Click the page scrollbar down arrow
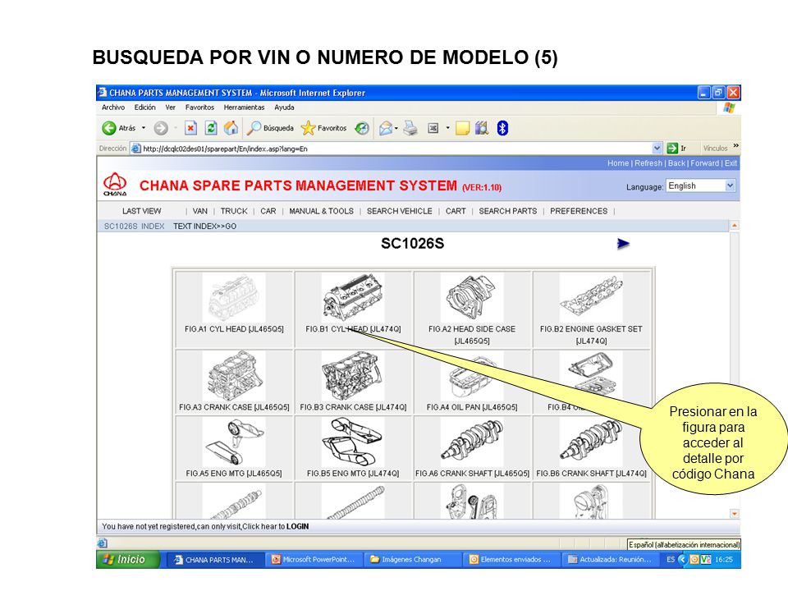Image resolution: width=788 pixels, height=591 pixels. [734, 514]
